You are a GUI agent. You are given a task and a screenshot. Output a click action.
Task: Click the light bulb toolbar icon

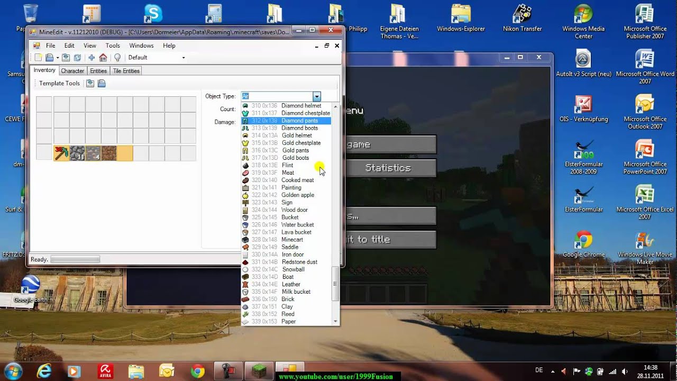coord(117,58)
